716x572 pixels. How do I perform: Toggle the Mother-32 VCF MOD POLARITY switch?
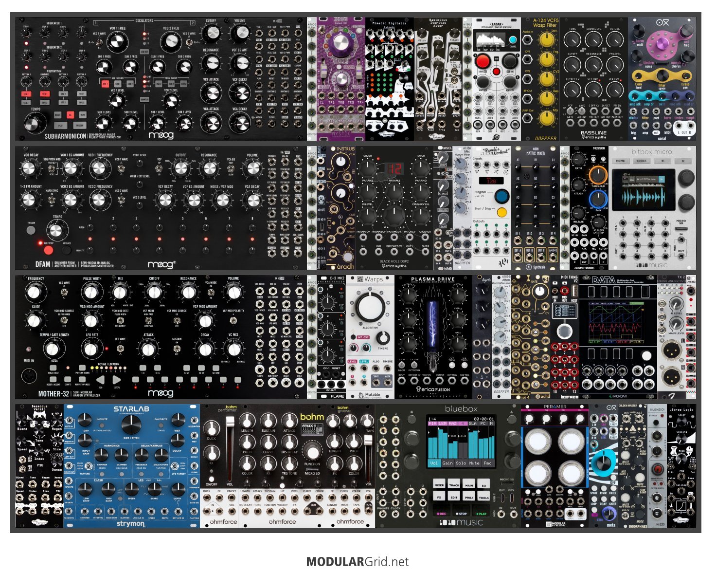[x=233, y=320]
